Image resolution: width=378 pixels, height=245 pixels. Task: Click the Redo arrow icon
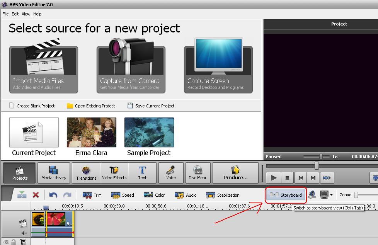tap(67, 195)
